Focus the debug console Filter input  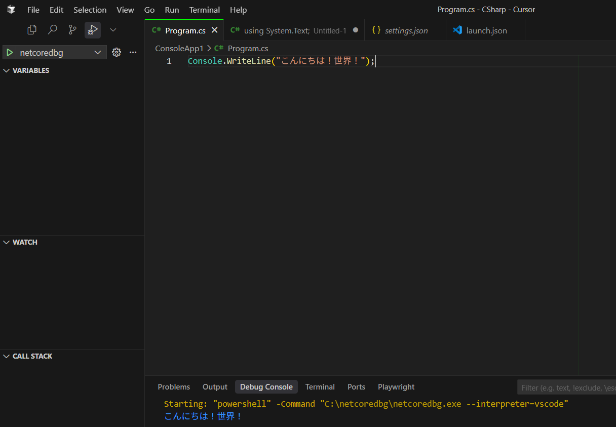[x=566, y=387]
